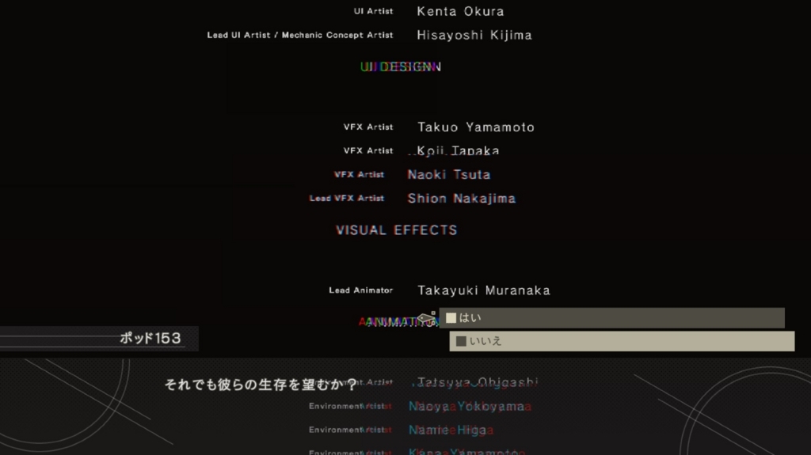Click the dialogue line それでも彼らの生存を望むか？
Screen dimensions: 811x455
click(x=261, y=385)
